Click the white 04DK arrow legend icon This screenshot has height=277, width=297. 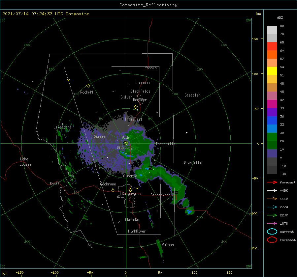tap(272, 190)
